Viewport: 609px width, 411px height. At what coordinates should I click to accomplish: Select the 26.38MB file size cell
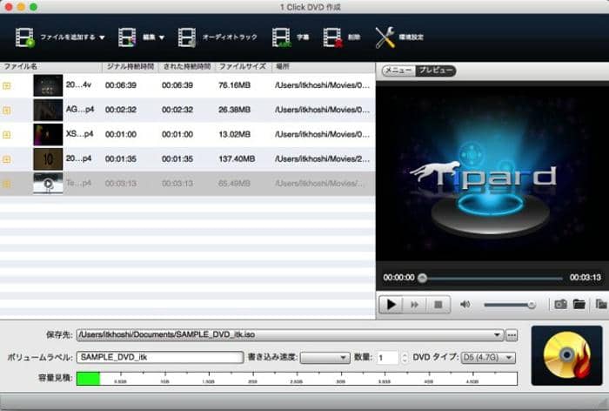coord(234,110)
